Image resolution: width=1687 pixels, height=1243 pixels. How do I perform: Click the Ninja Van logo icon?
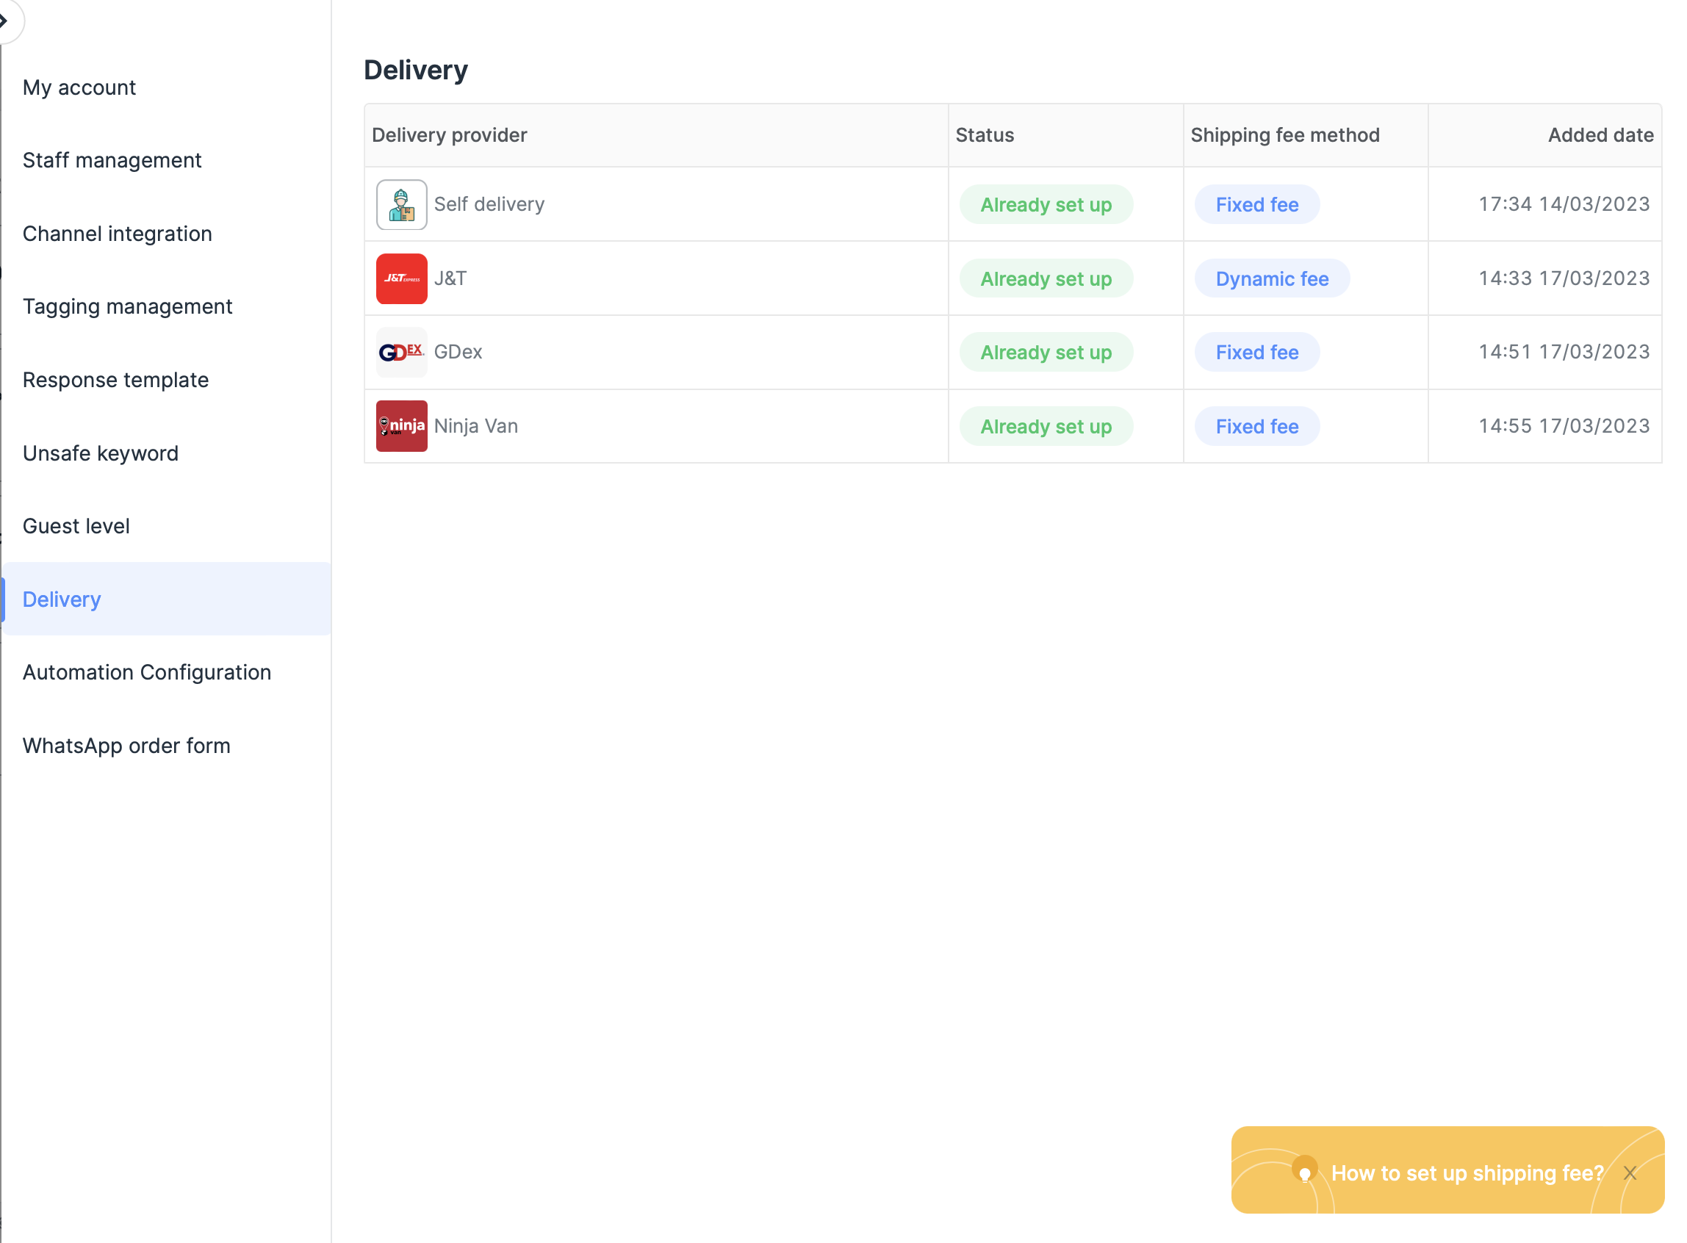click(402, 426)
